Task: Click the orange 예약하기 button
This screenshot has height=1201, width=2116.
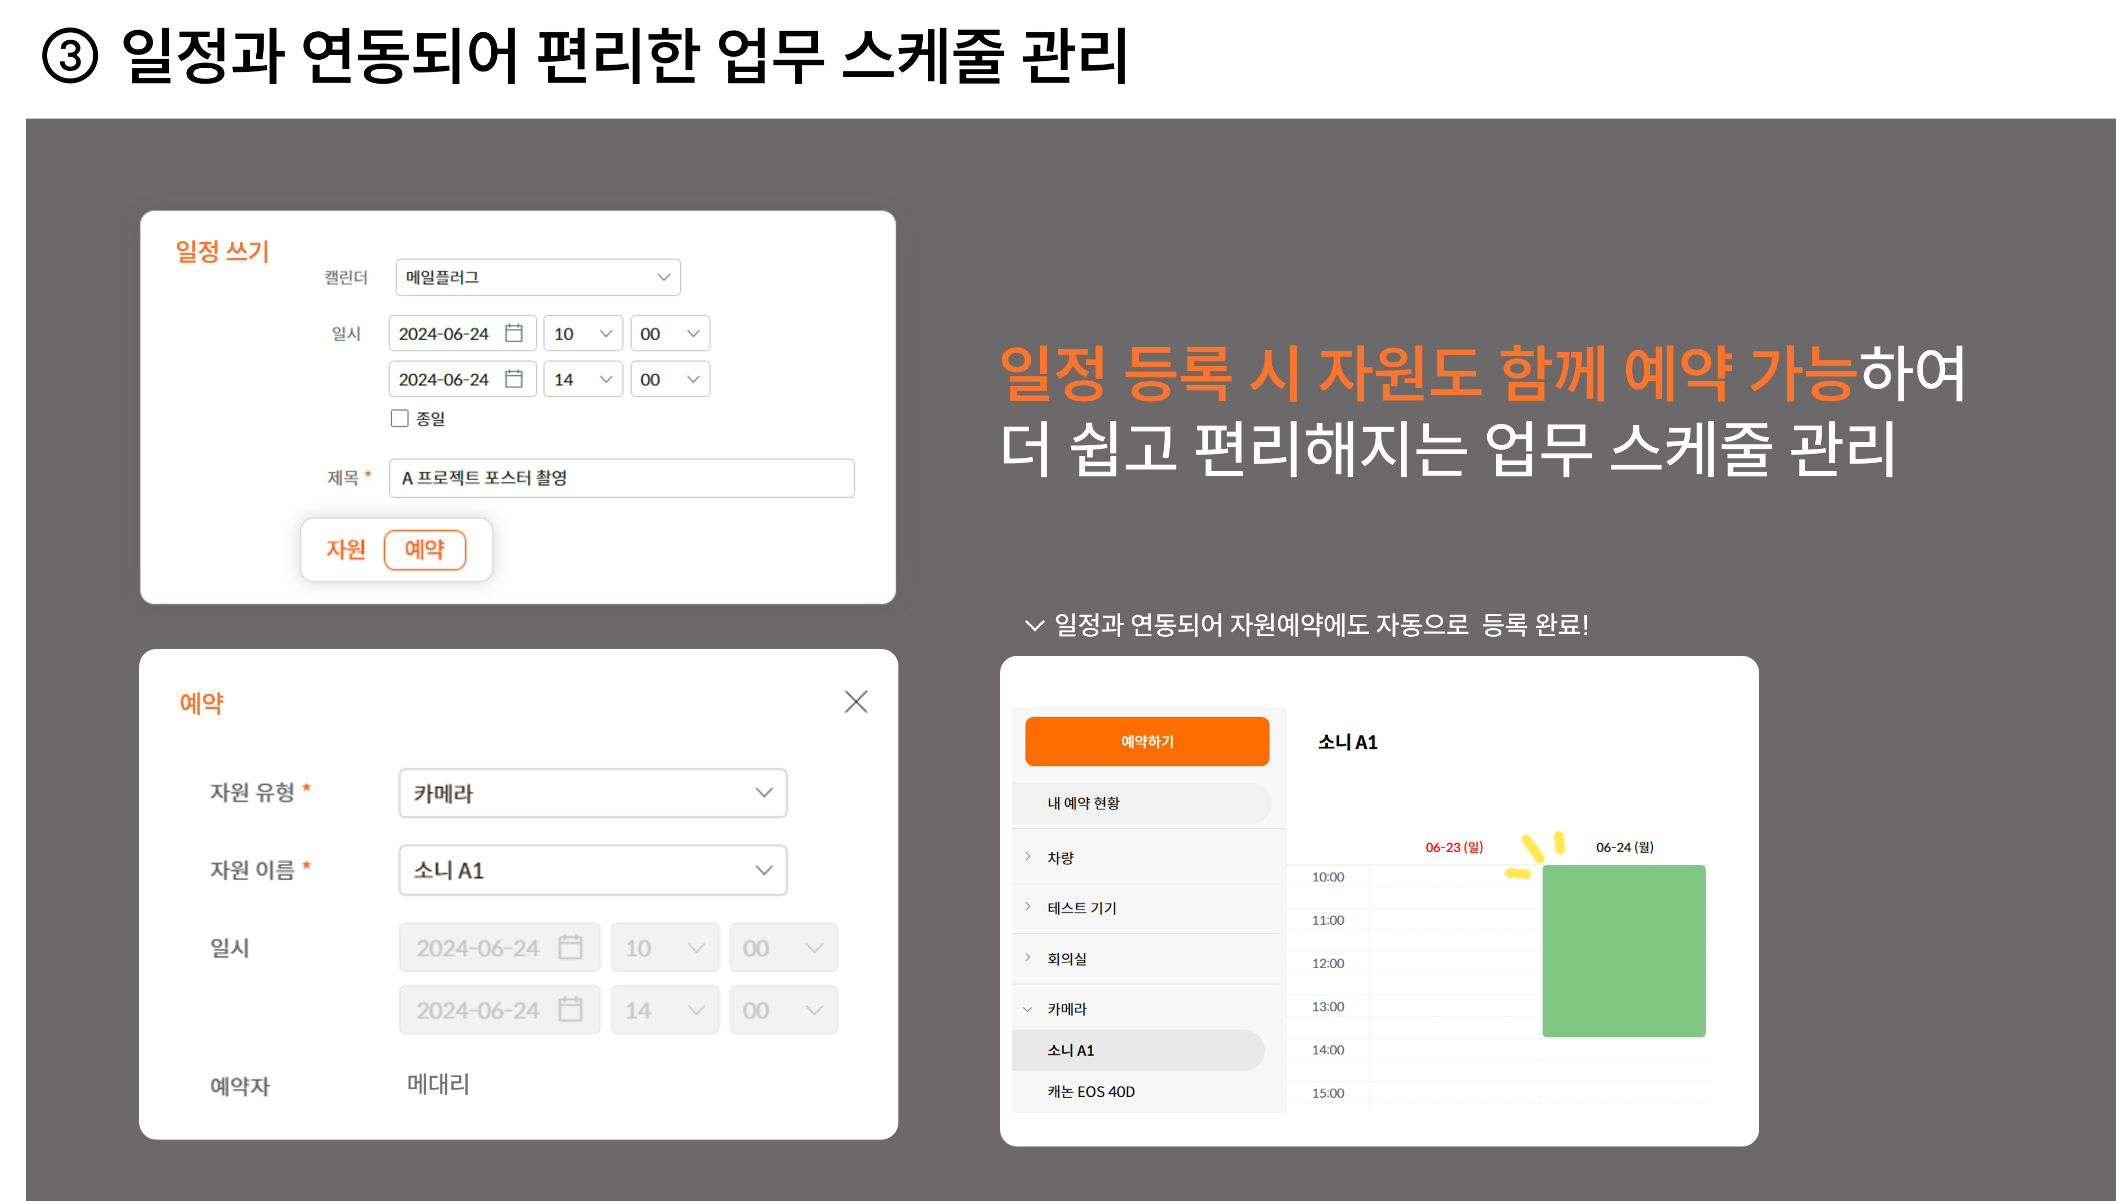Action: [1147, 742]
